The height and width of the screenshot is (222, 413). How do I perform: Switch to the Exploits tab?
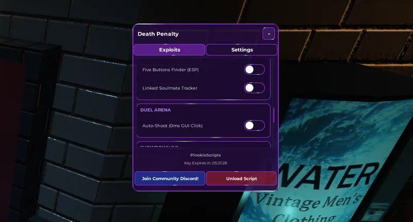169,49
